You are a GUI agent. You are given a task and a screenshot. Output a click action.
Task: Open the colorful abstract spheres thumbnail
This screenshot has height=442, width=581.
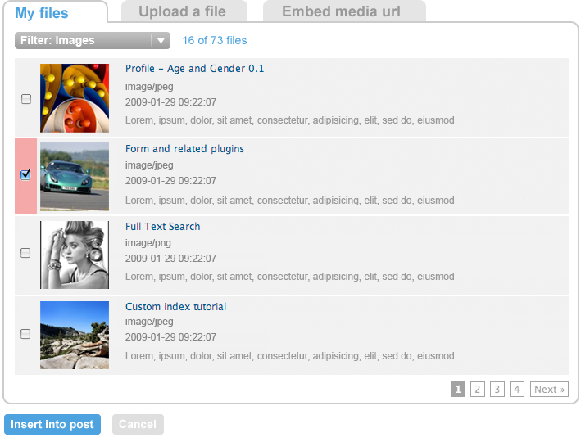pyautogui.click(x=75, y=98)
